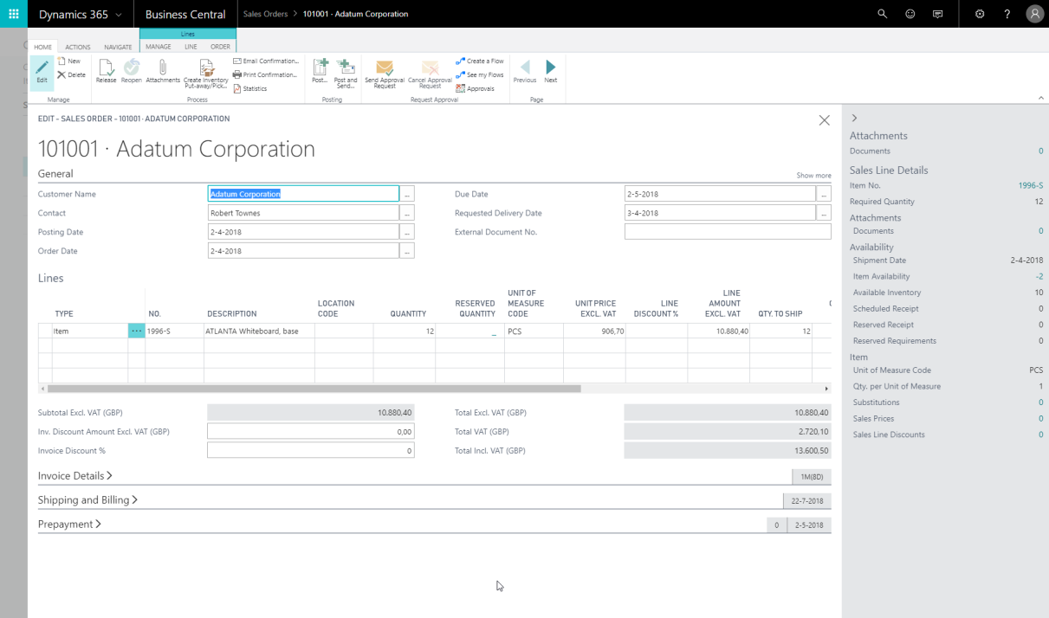
Task: Open Statistics from the ribbon
Action: tap(250, 88)
